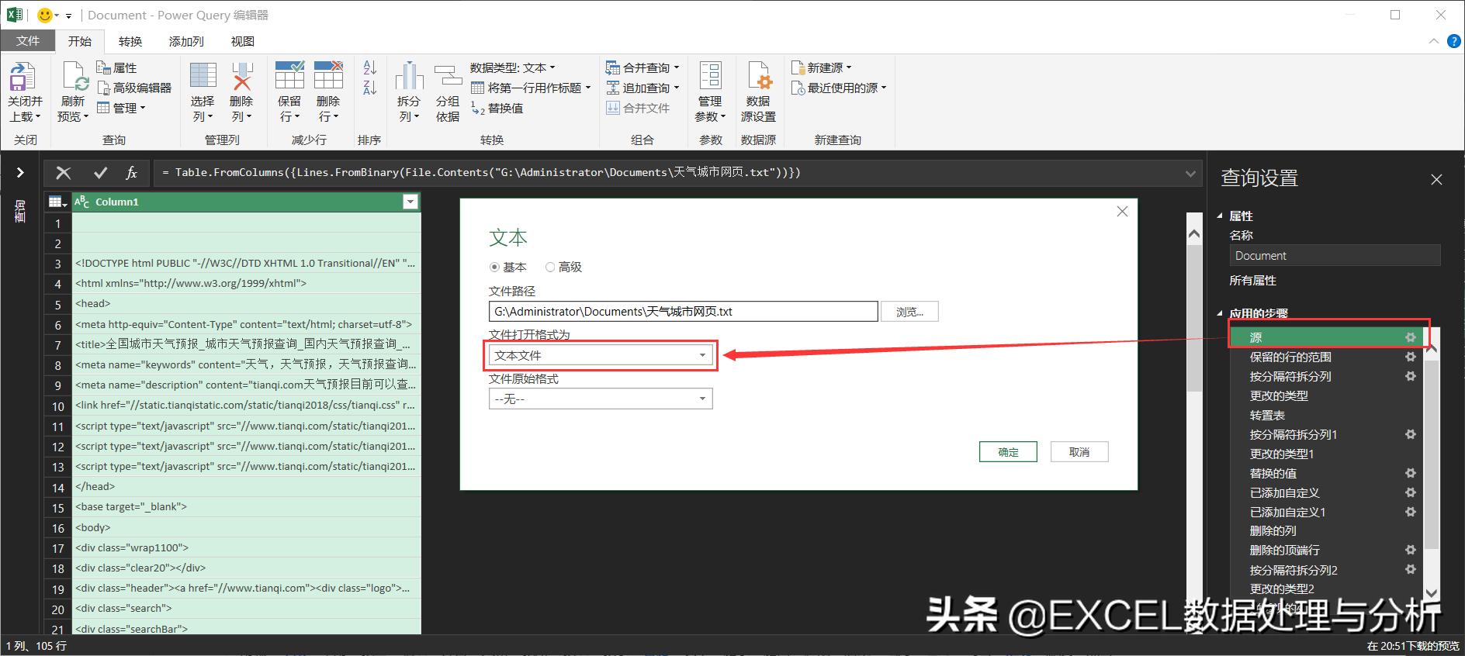Open the Column1 filter dropdown

tap(410, 202)
